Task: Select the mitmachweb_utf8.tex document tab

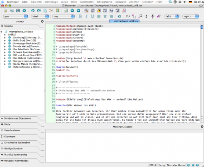Action: (124, 21)
